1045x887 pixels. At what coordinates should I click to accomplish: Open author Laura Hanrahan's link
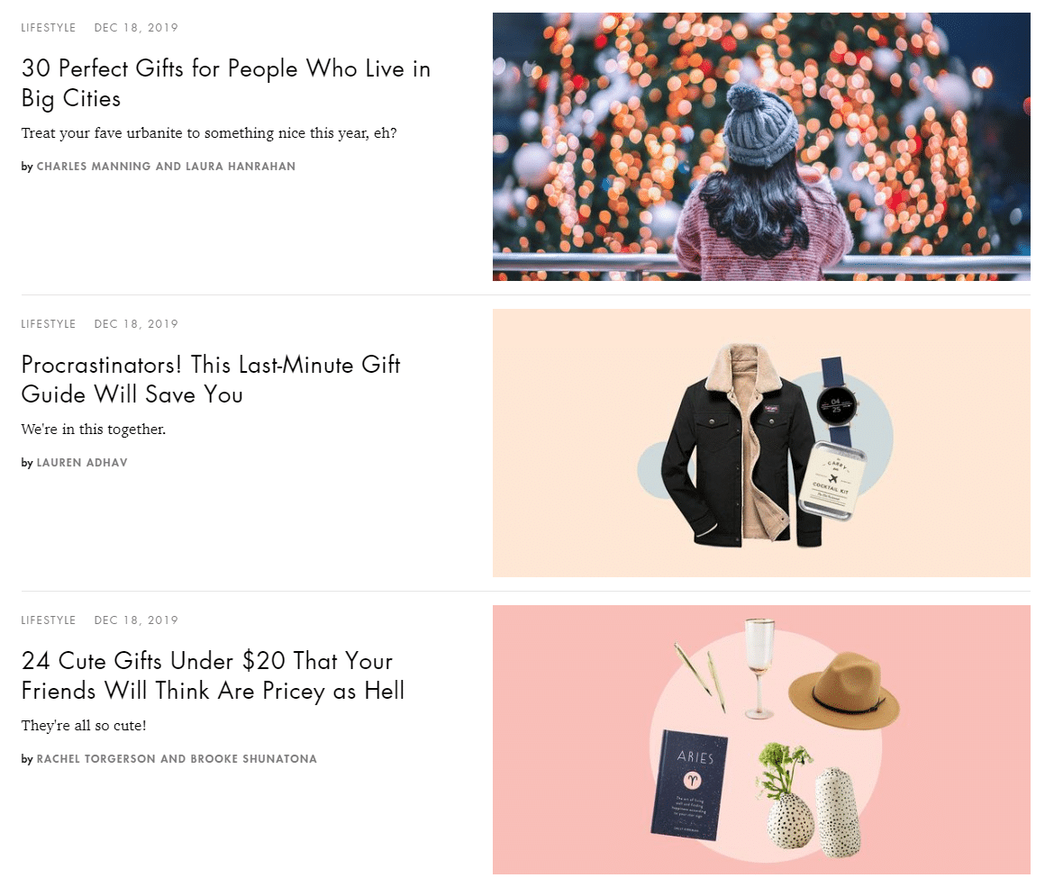[x=240, y=166]
